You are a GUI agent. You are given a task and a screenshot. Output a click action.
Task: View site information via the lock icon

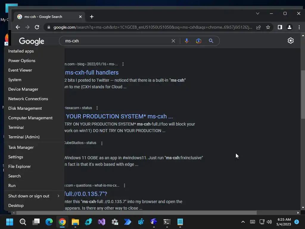tap(49, 27)
